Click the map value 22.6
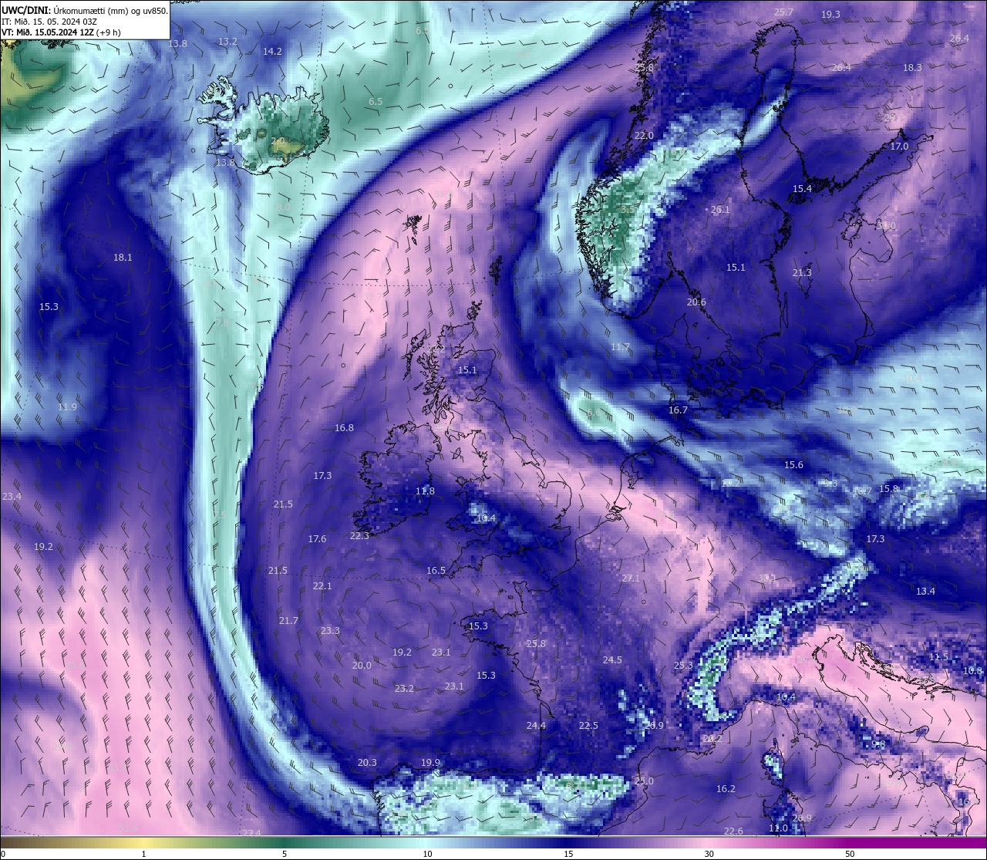The height and width of the screenshot is (860, 987). pyautogui.click(x=733, y=831)
